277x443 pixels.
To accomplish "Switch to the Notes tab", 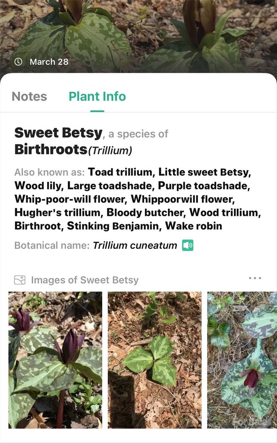I will [x=29, y=96].
